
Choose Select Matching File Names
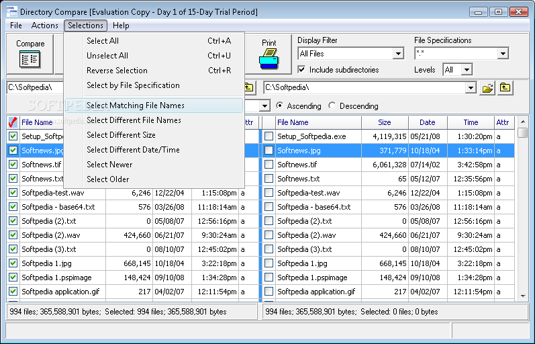click(154, 105)
